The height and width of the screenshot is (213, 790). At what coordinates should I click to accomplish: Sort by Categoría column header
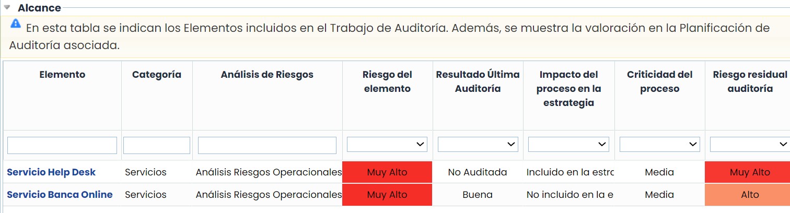point(157,75)
